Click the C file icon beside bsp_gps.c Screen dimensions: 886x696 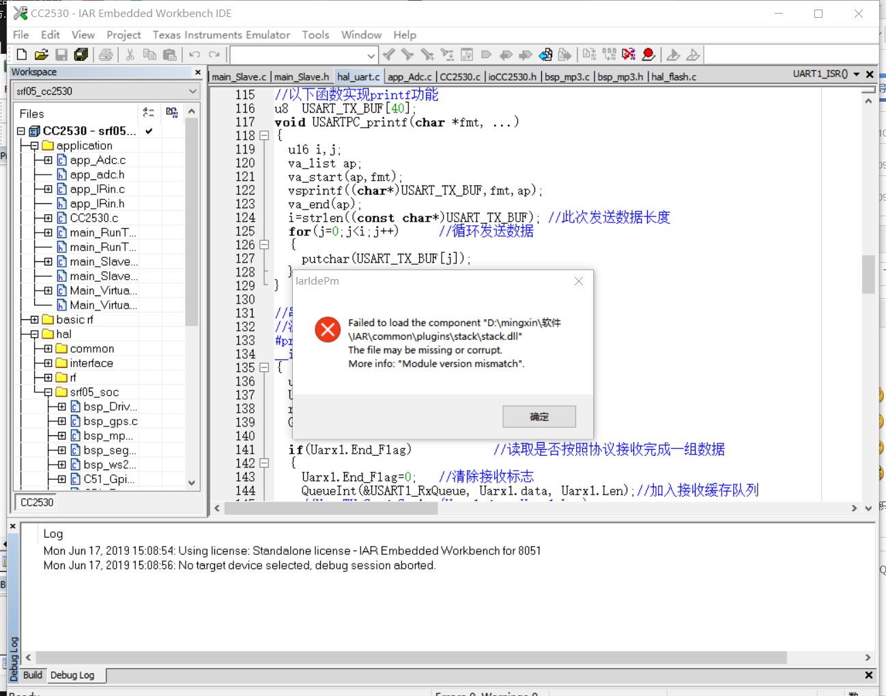75,422
